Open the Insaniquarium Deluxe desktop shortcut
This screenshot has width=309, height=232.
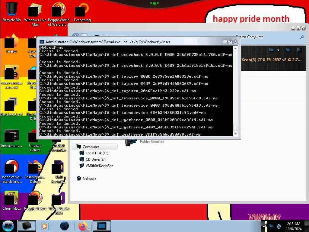click(x=35, y=172)
